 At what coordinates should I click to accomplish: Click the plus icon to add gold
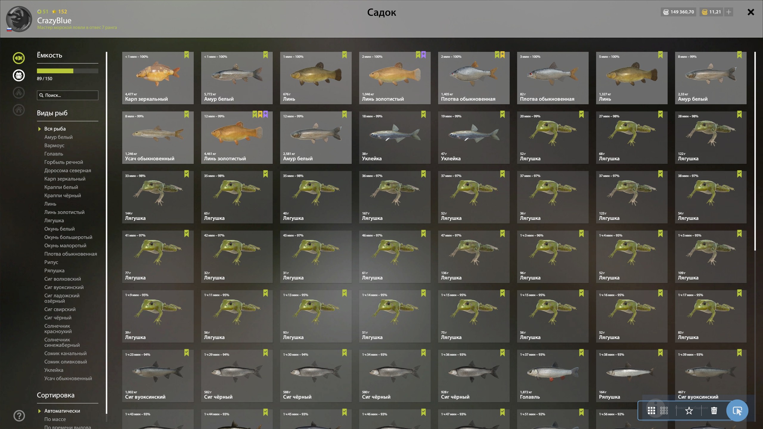coord(729,12)
